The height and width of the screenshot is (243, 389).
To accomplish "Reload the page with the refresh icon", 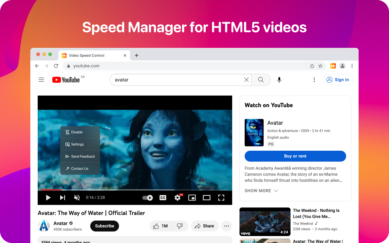I will (x=56, y=66).
